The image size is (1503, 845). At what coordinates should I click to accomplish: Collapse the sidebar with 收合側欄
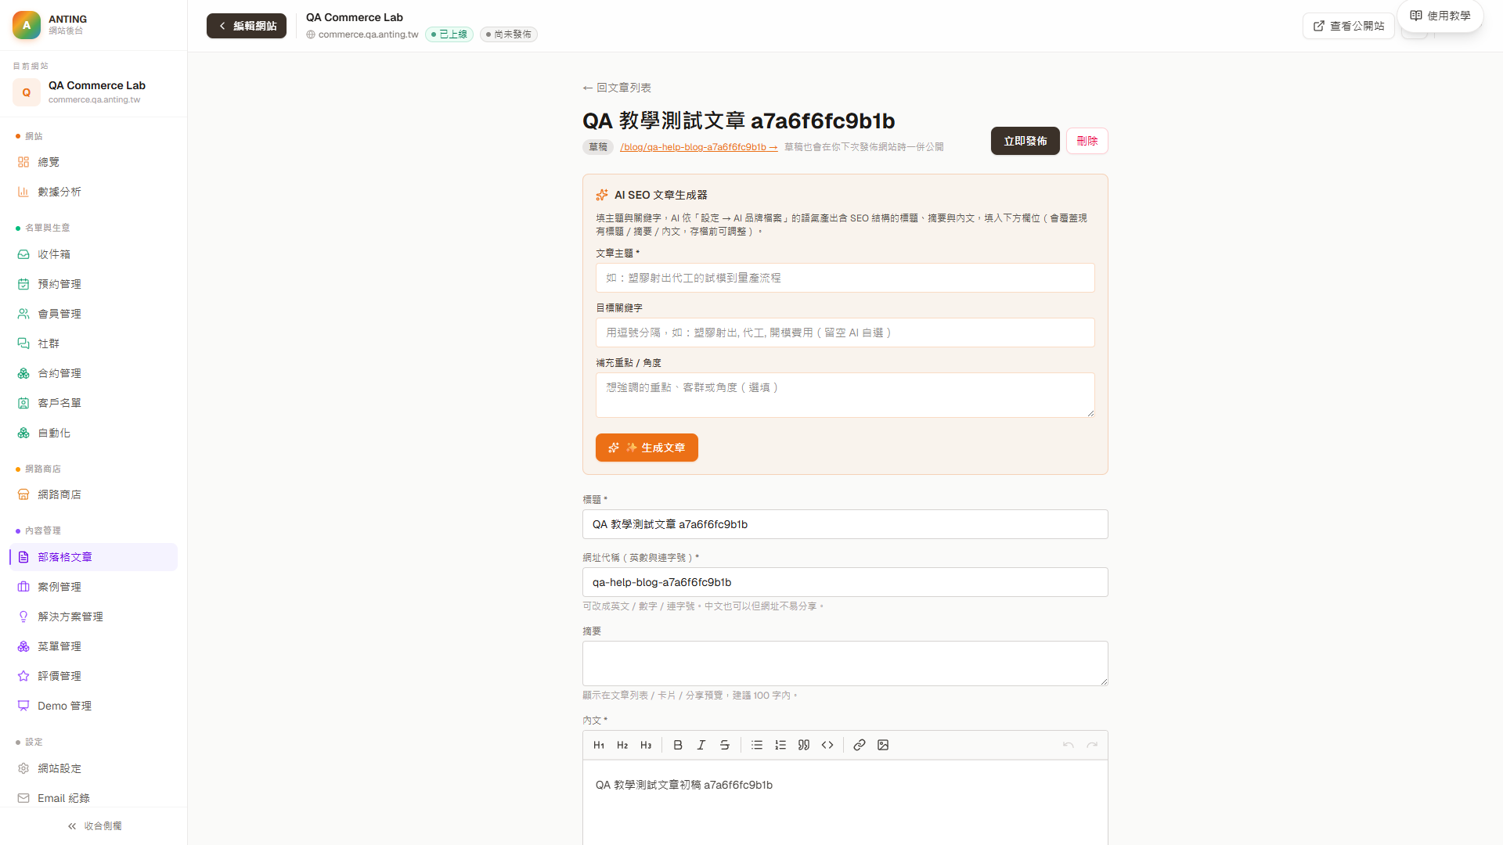point(94,826)
